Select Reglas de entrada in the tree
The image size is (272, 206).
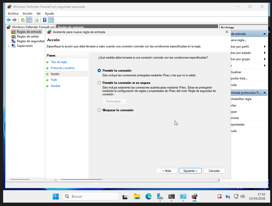pos(27,32)
